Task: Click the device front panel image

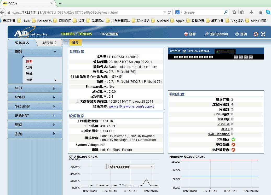Action: 216,54
